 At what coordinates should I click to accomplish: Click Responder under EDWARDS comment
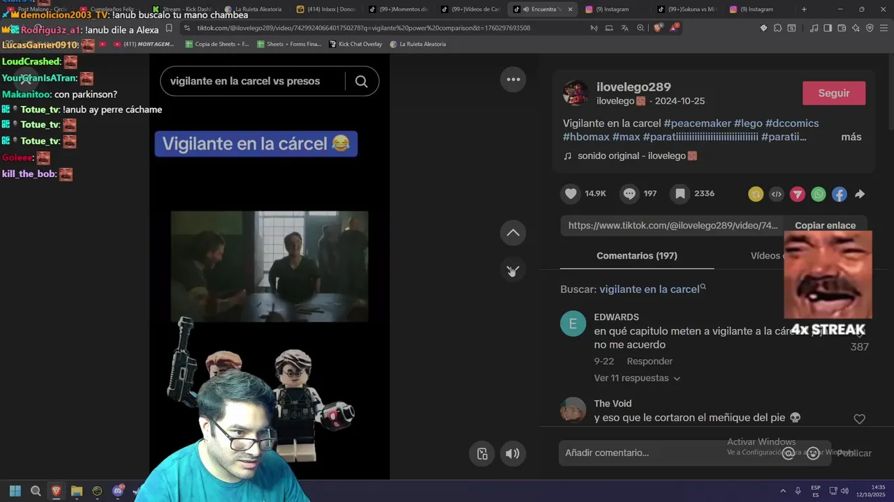(650, 361)
